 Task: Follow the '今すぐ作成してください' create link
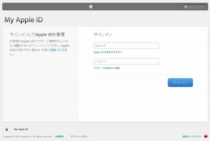click(54, 50)
